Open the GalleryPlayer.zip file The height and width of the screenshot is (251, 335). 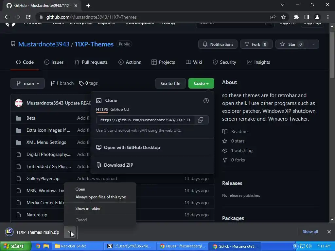click(x=43, y=179)
